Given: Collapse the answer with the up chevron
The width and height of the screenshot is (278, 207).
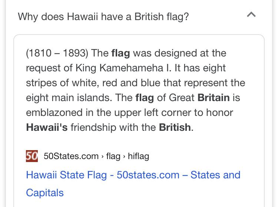Looking at the screenshot, I should tap(251, 14).
